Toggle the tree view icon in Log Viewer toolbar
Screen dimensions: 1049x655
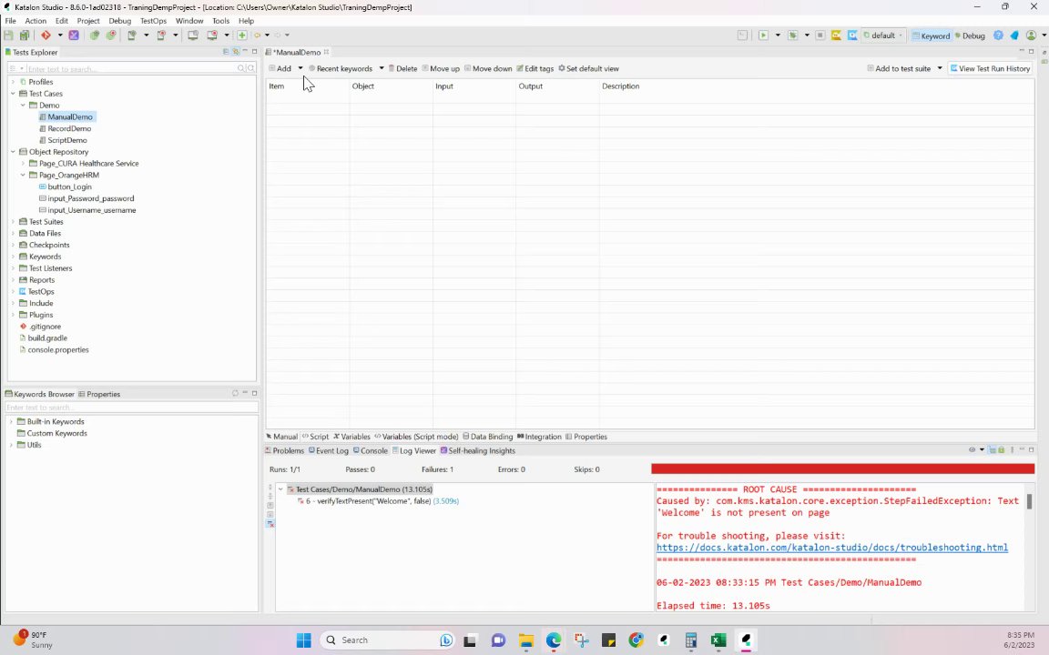(993, 449)
